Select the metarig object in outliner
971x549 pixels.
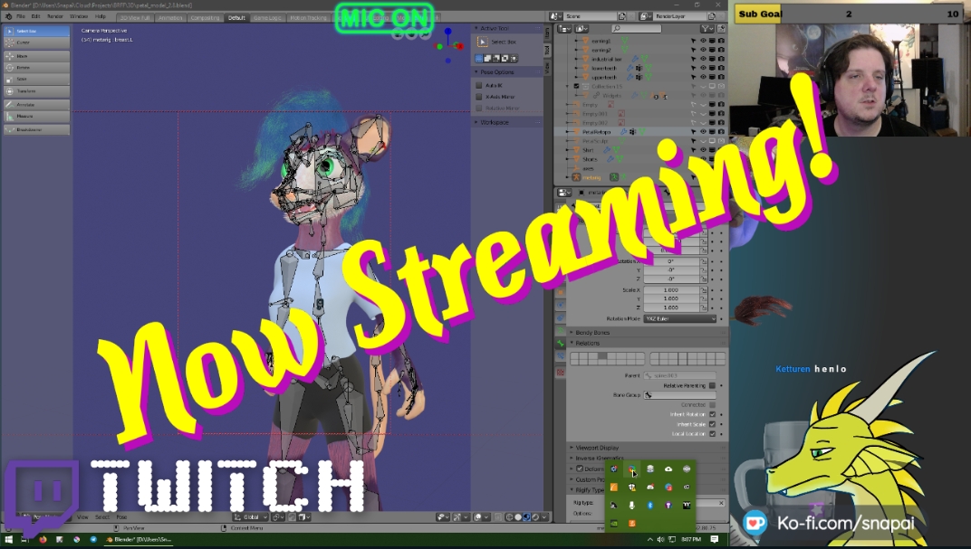(591, 177)
